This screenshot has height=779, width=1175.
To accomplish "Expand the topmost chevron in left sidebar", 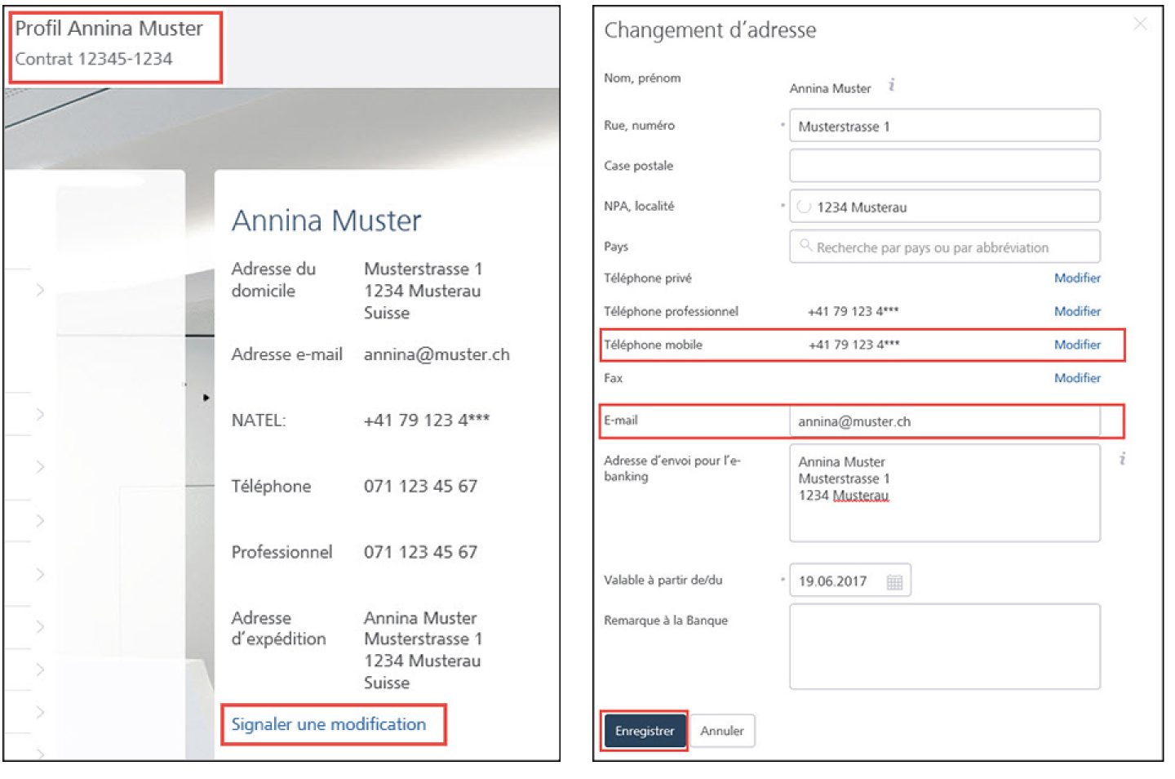I will 39,290.
